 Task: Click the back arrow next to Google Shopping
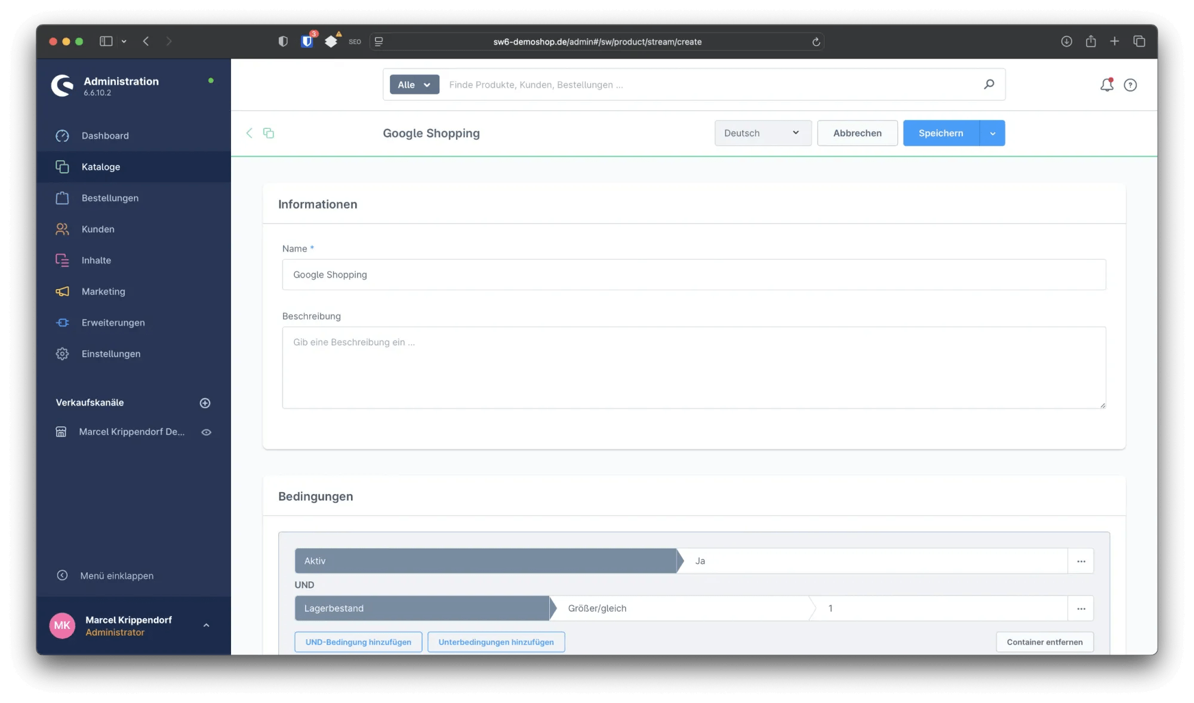coord(249,133)
